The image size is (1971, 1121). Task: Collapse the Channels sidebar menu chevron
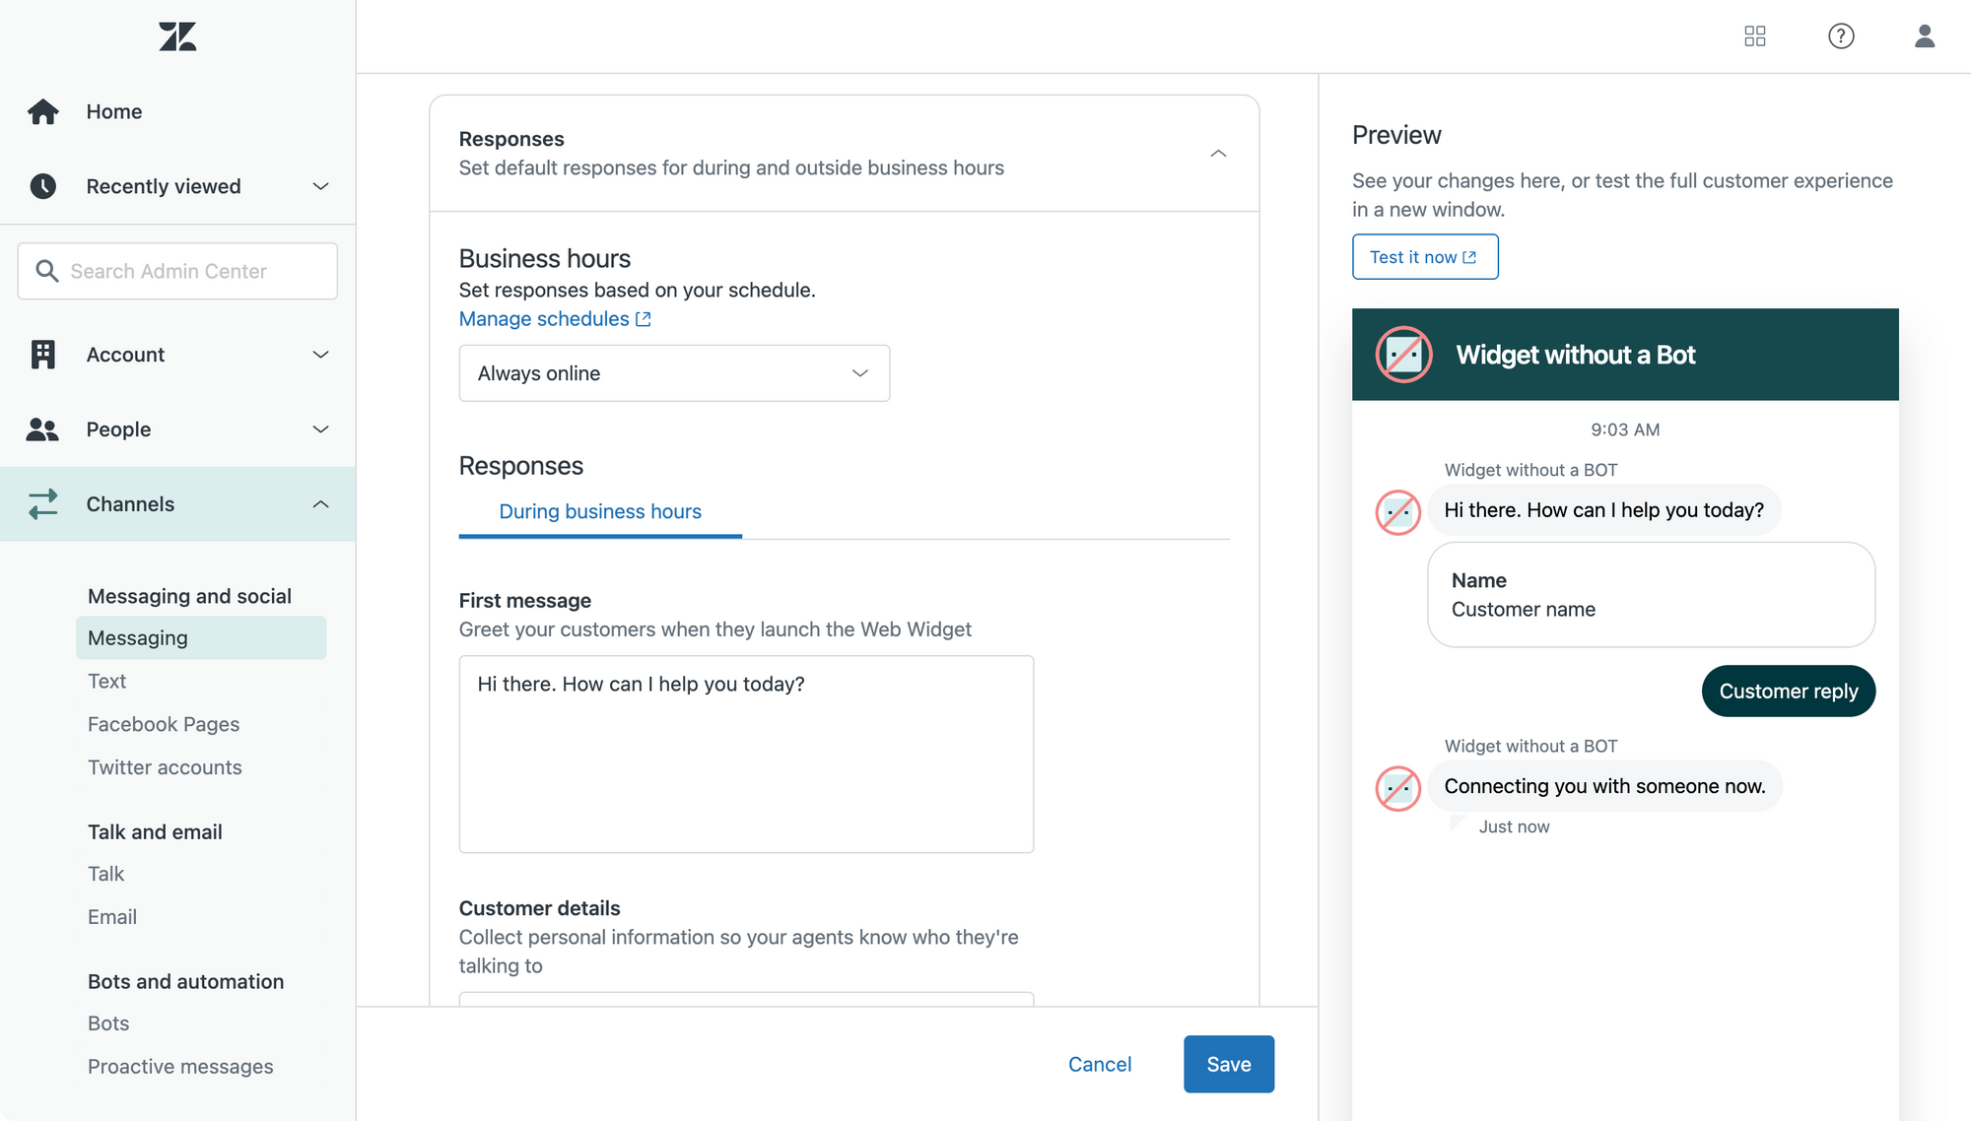coord(320,504)
